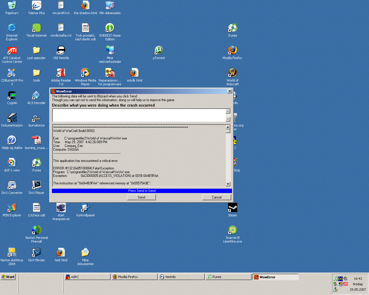Image resolution: width=369 pixels, height=295 pixels.
Task: Click Cancel in WowError dialog
Action: coord(216,197)
